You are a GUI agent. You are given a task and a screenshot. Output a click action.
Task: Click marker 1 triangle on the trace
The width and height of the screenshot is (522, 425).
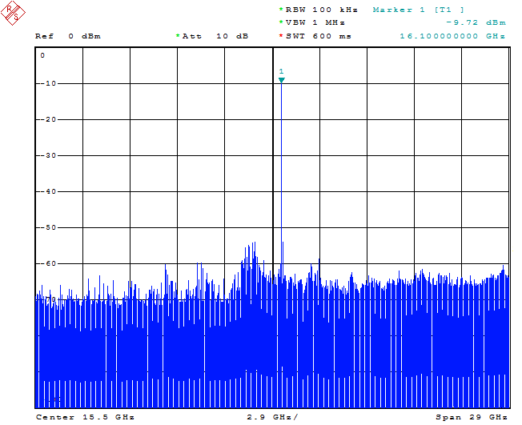tap(281, 80)
